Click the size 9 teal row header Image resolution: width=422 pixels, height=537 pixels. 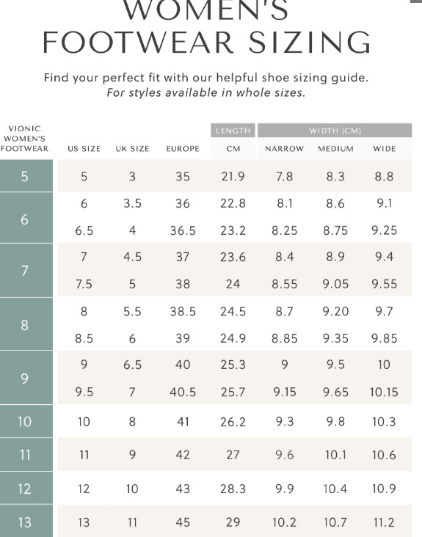pos(26,378)
